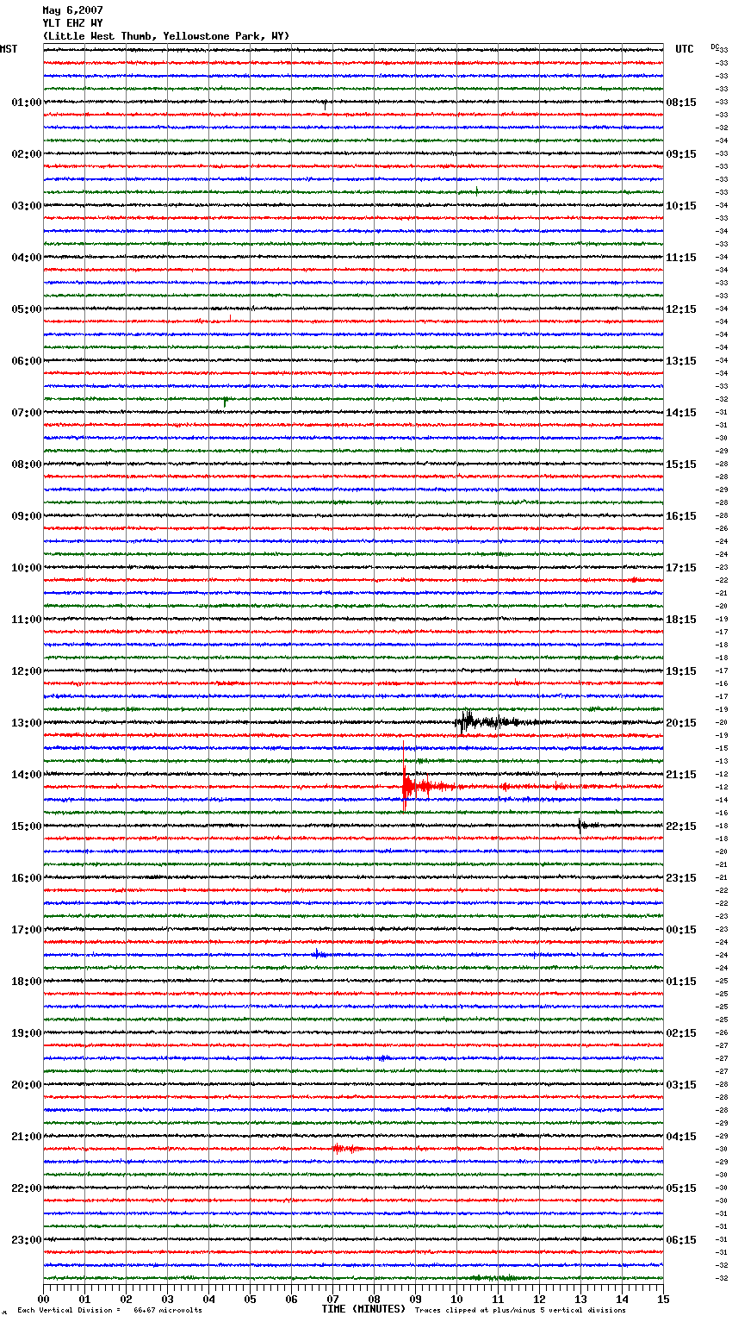Click the "13:00" MST time label
The image size is (732, 1322).
(x=27, y=723)
